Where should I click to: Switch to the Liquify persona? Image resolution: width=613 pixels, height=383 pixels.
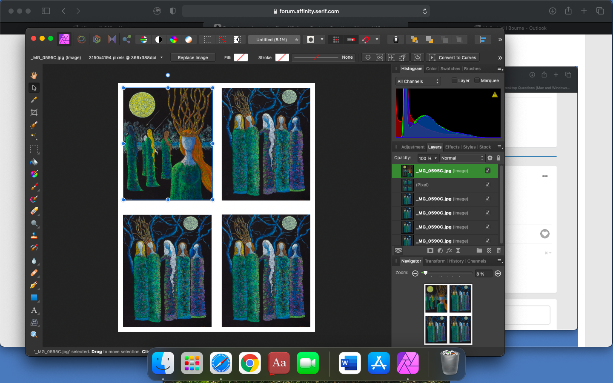point(82,40)
